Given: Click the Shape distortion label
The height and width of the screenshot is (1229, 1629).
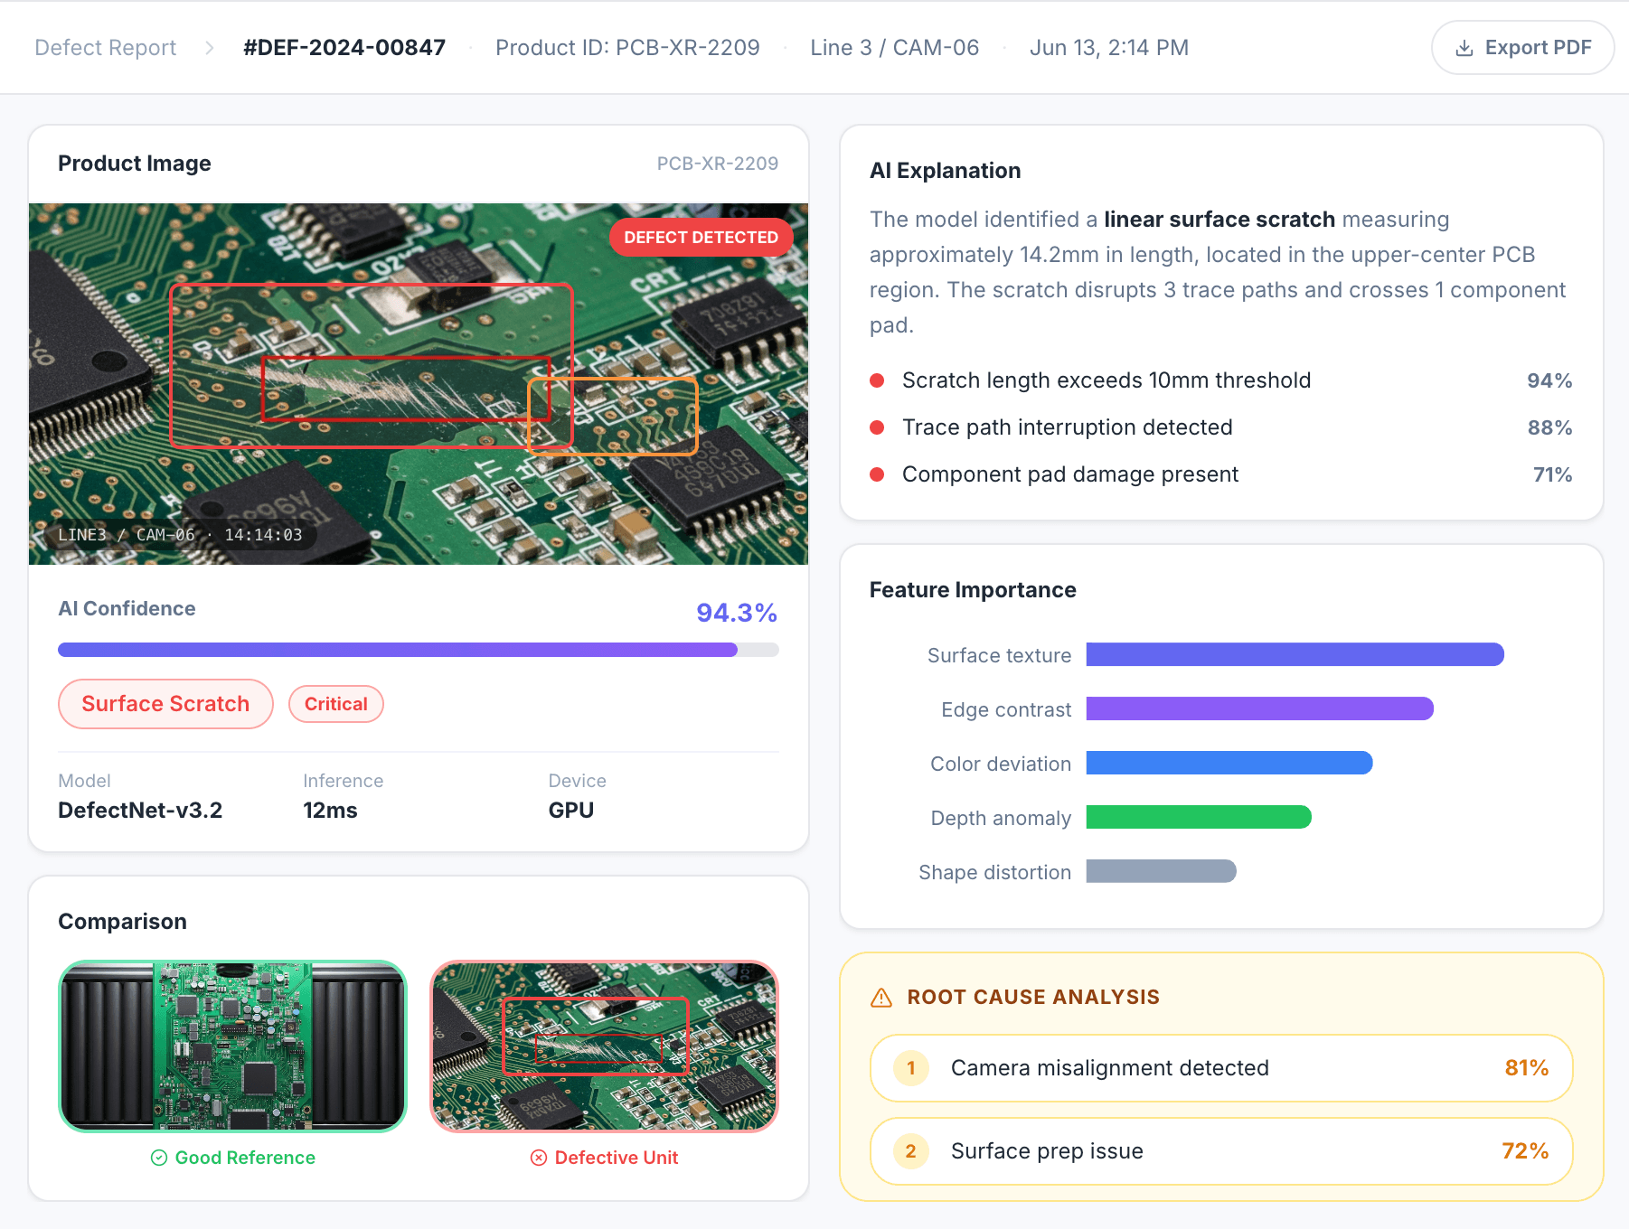Looking at the screenshot, I should coord(994,872).
